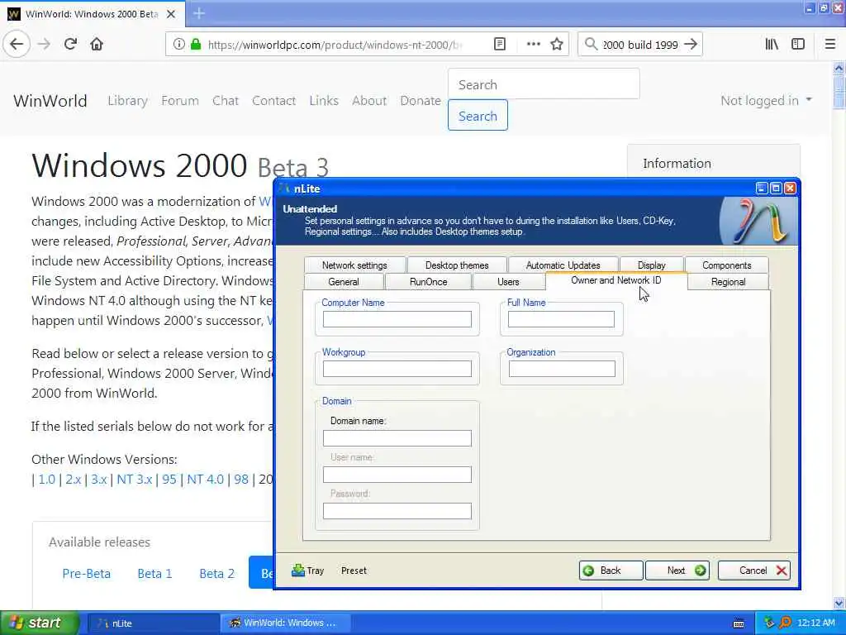Open the Donate nav link
846x635 pixels.
pyautogui.click(x=421, y=100)
